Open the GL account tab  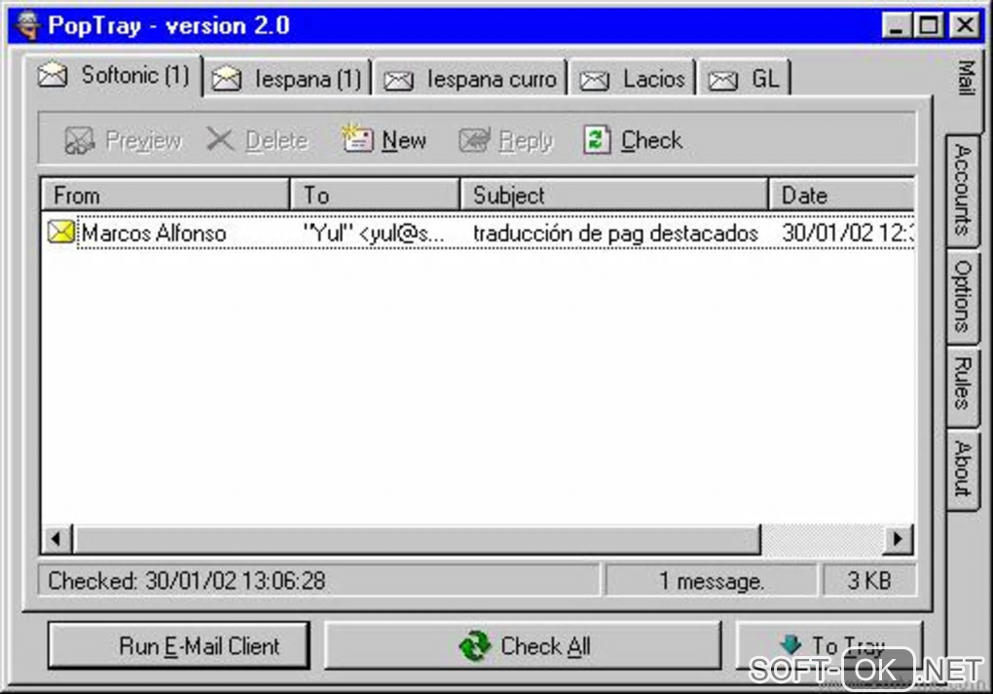tap(744, 79)
